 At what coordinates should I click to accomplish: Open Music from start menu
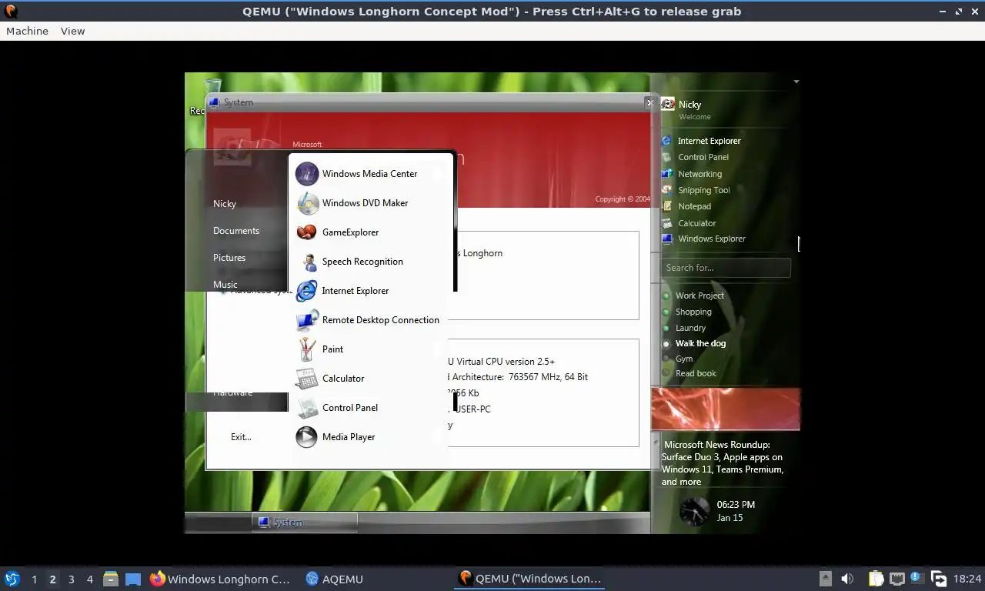point(225,284)
